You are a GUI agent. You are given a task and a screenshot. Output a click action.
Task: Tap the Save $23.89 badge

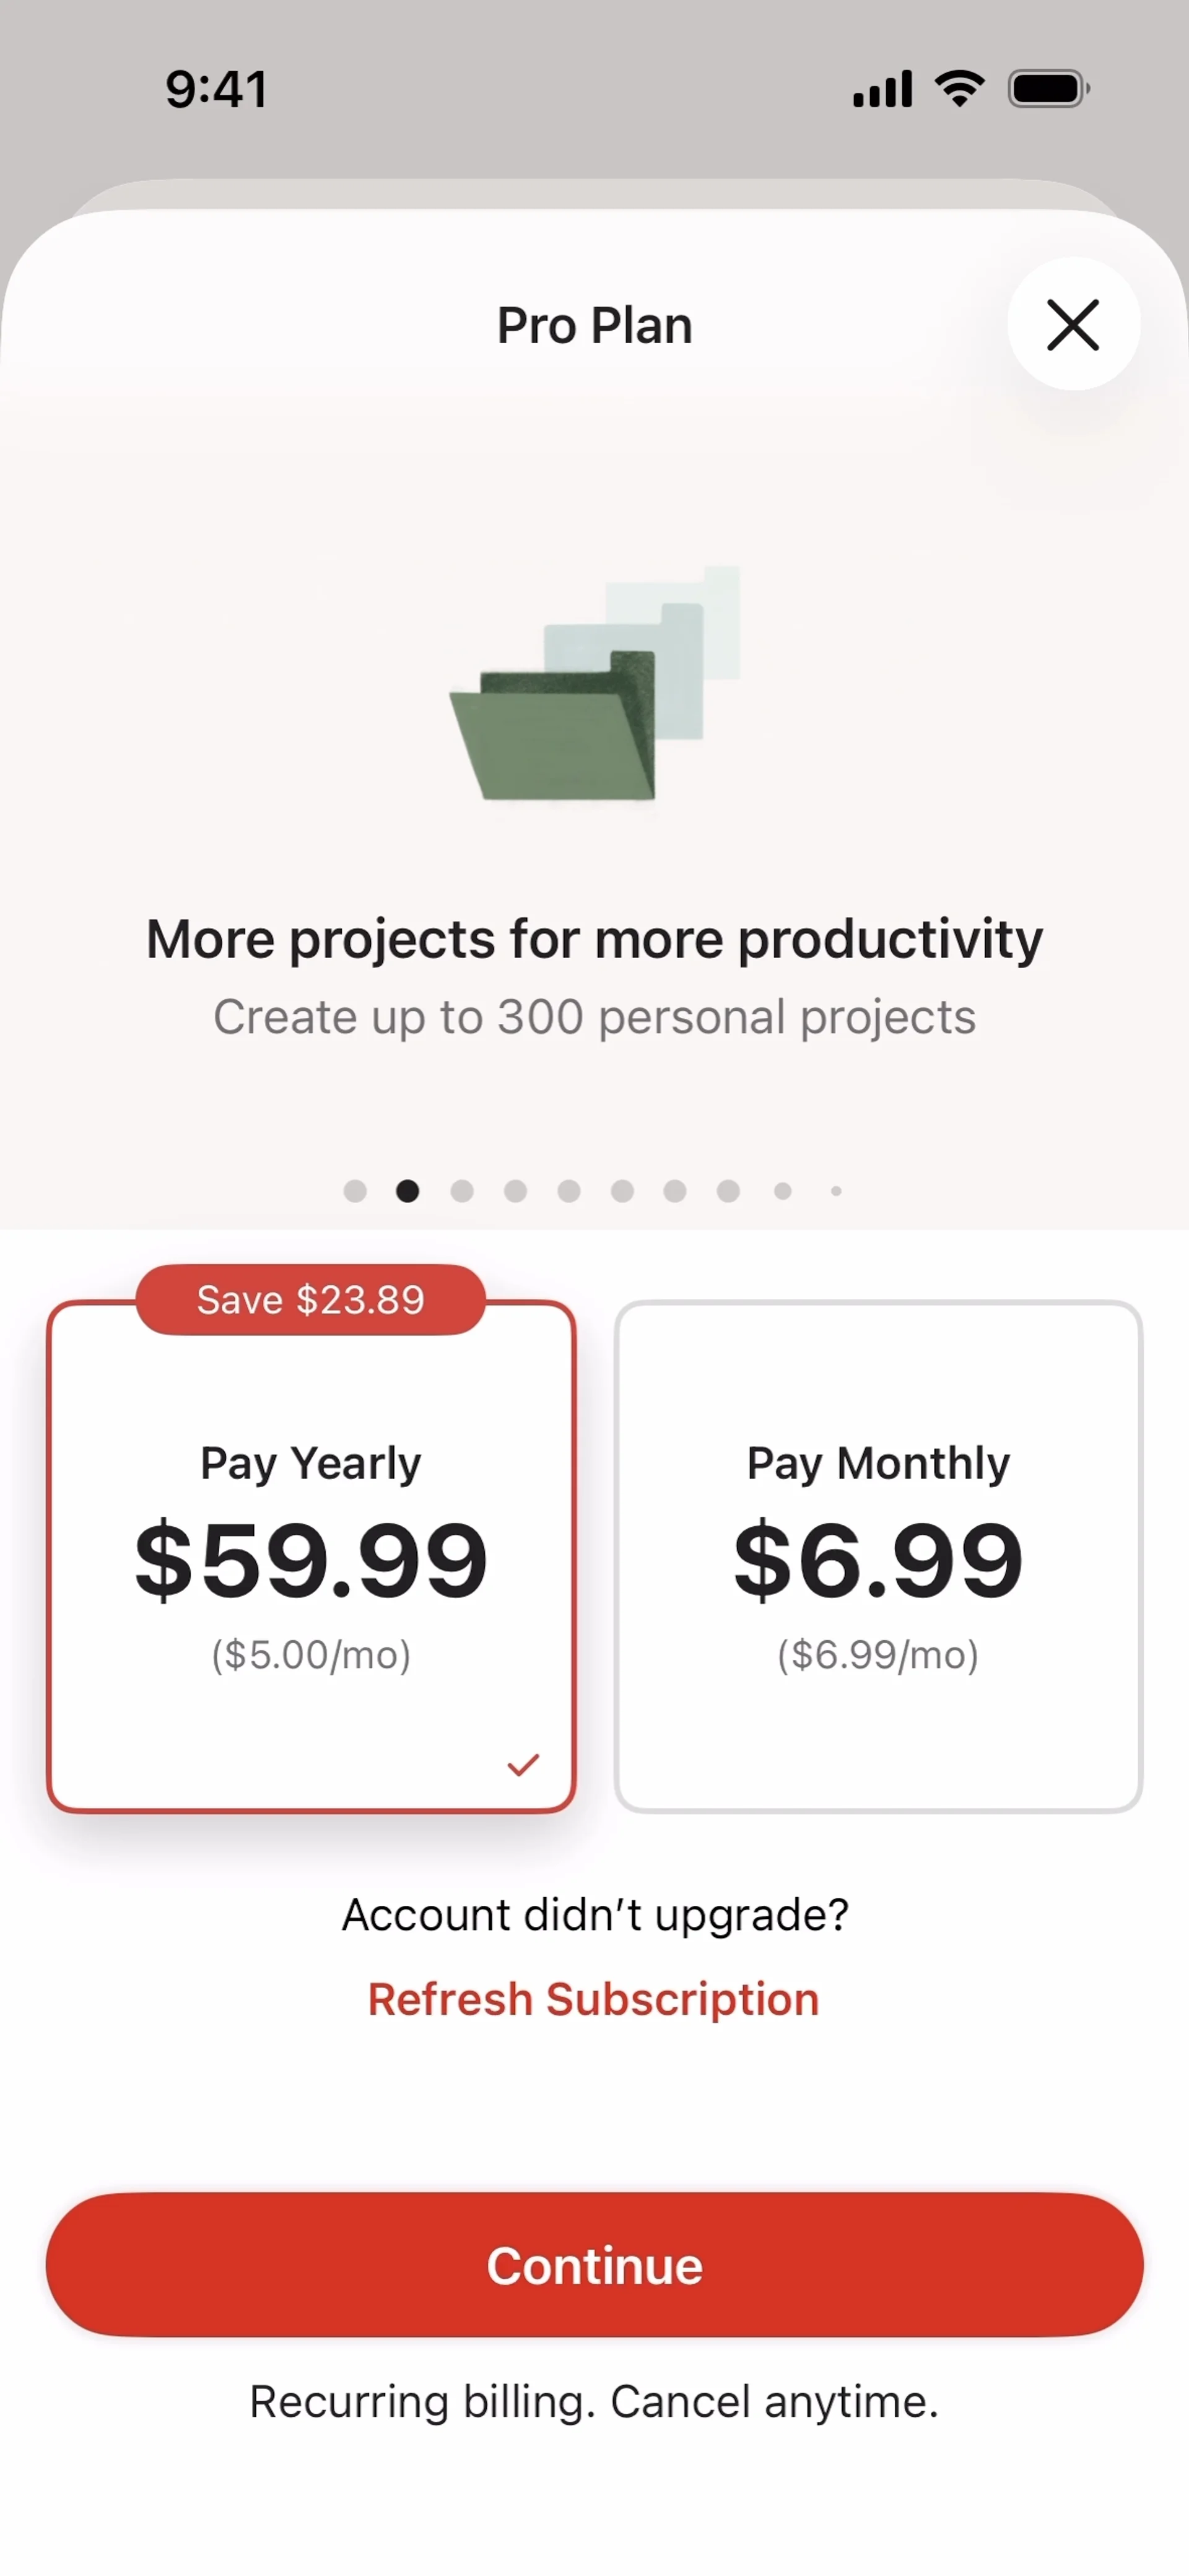click(x=311, y=1299)
